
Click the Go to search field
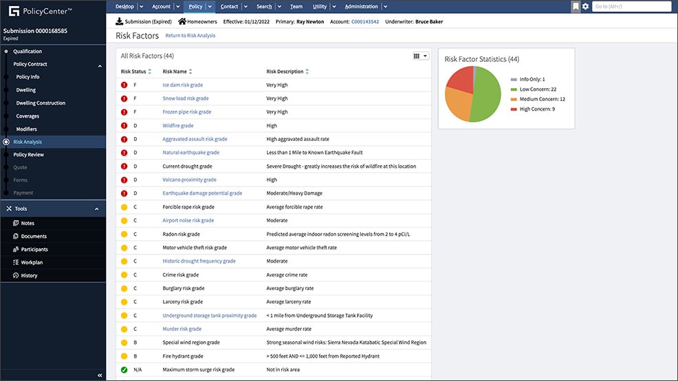pos(631,6)
